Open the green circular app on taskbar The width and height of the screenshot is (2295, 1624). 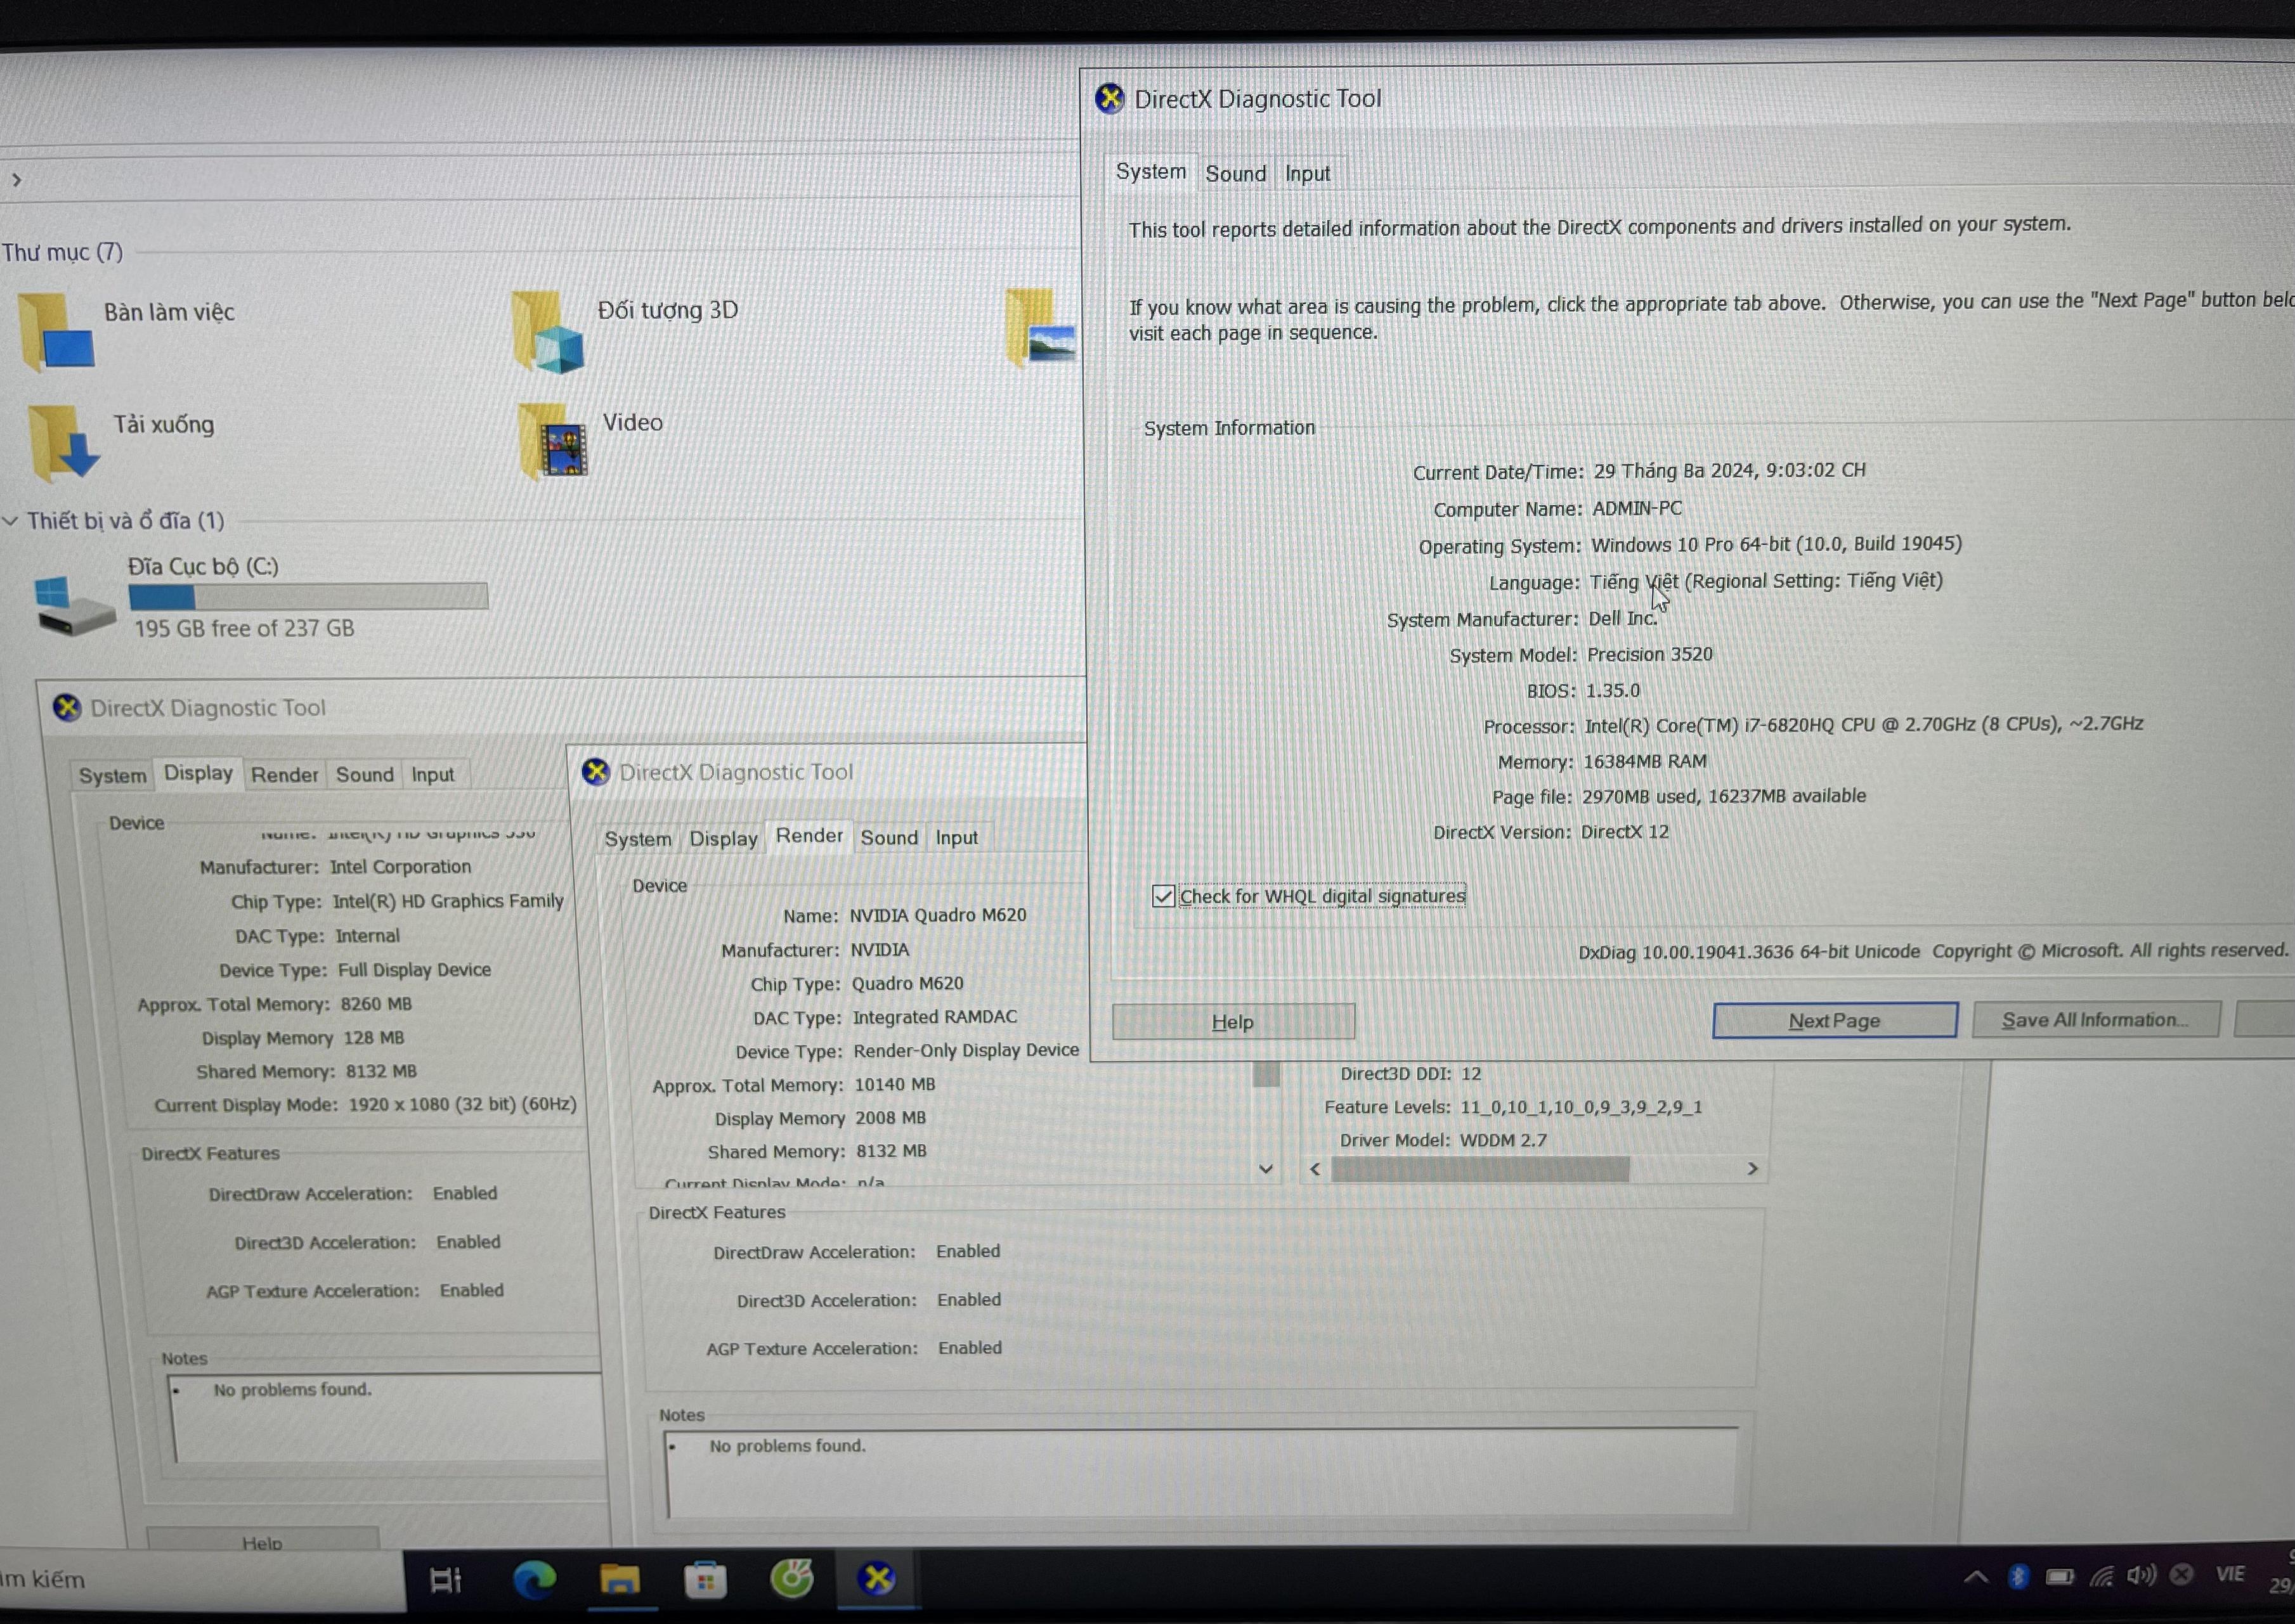tap(791, 1579)
